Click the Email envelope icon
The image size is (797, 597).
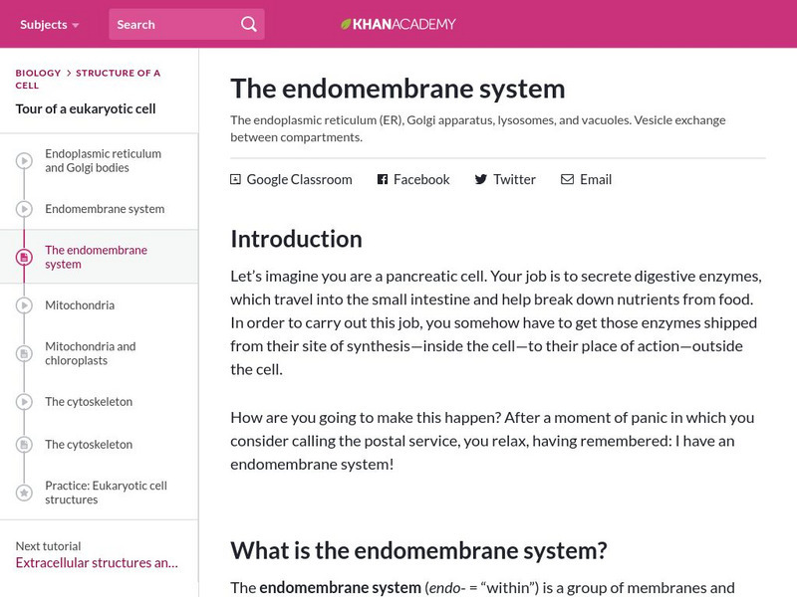567,180
